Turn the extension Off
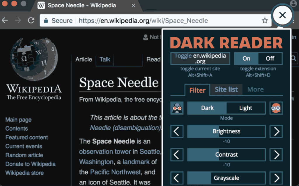The image size is (299, 186). click(270, 59)
